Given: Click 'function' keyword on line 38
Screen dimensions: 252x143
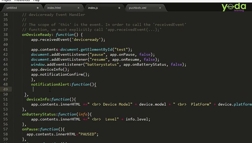Looking at the screenshot, I should click(65, 35).
